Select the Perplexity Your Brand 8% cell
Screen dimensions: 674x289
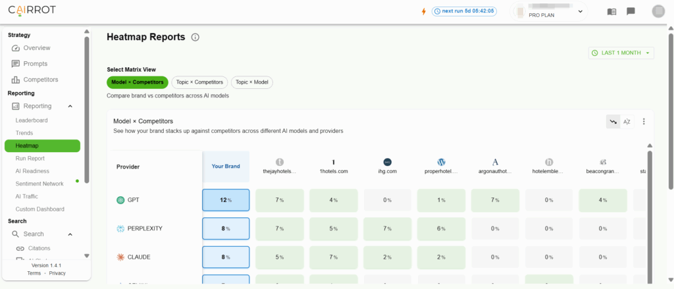click(226, 229)
